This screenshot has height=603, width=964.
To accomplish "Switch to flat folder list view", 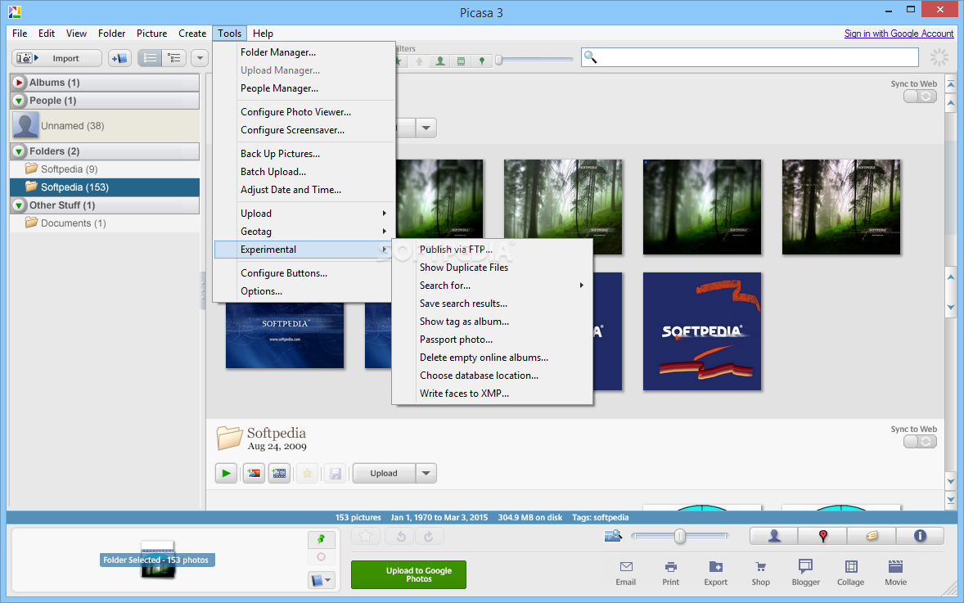I will (150, 58).
